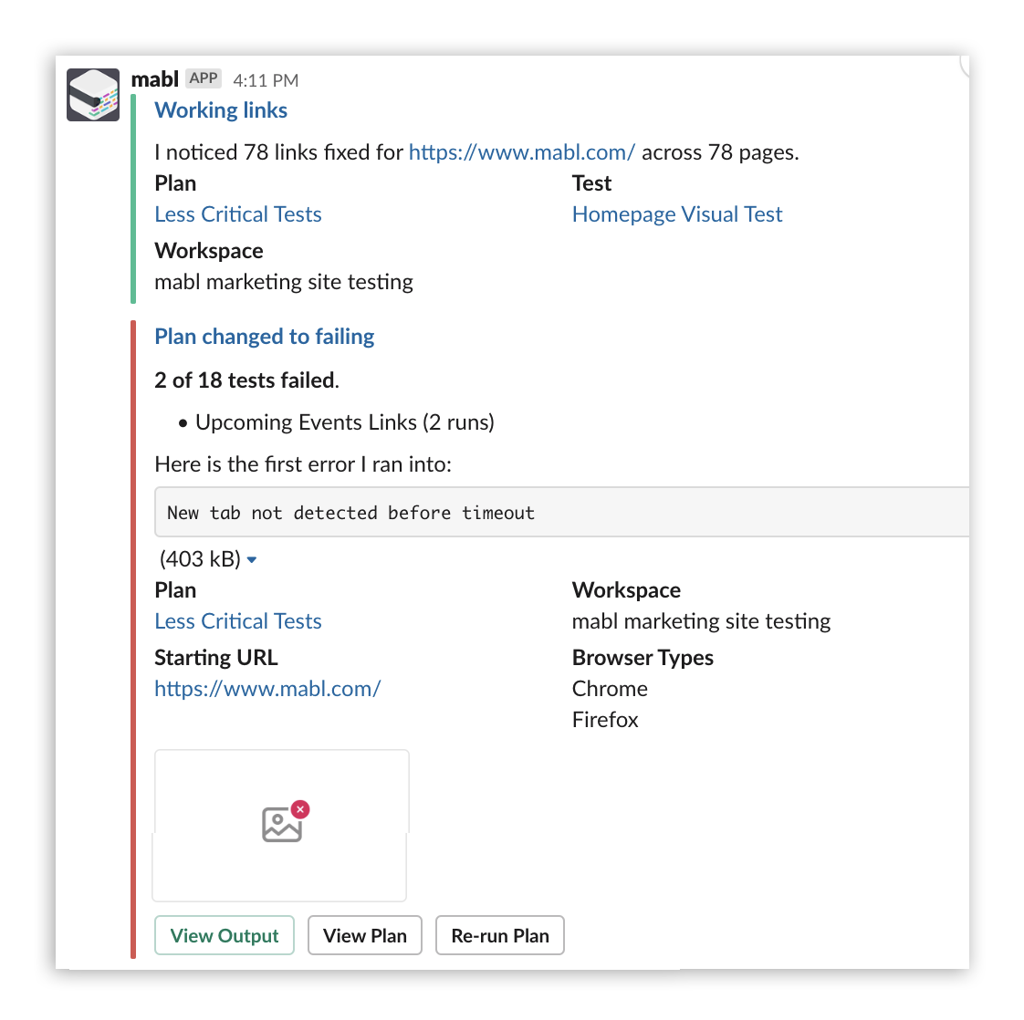Click the Firefox browser type entry
Image resolution: width=1024 pixels, height=1020 pixels.
tap(605, 720)
